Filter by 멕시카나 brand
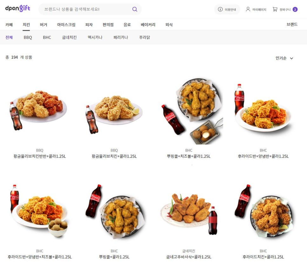This screenshot has width=307, height=262. pos(95,37)
